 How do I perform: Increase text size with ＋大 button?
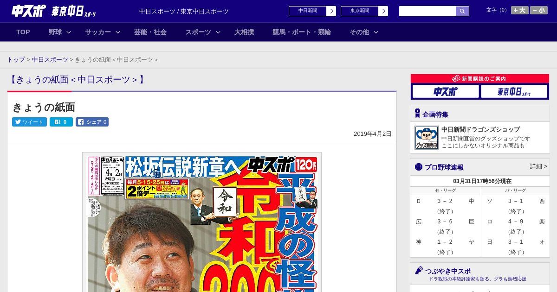pos(520,10)
